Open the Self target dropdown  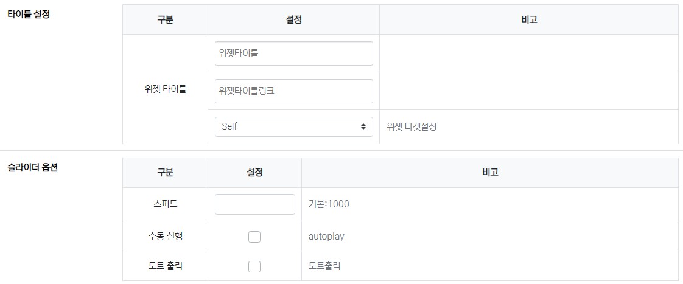click(293, 126)
